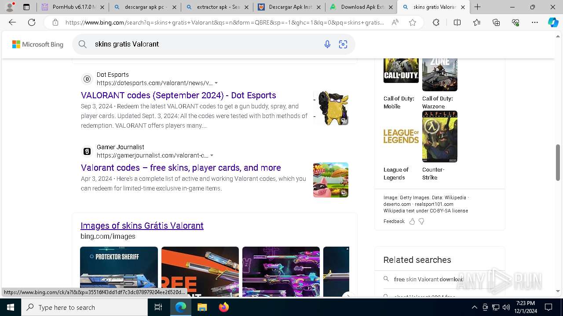Click the Read aloud icon
The width and height of the screenshot is (563, 316).
[x=395, y=22]
